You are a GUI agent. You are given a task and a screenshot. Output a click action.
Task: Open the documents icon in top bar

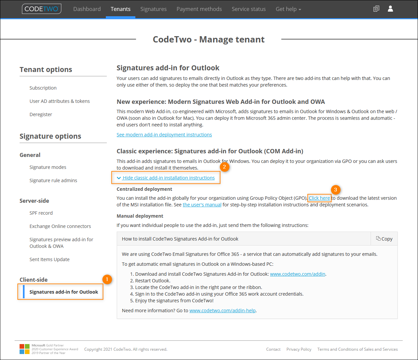tap(376, 9)
